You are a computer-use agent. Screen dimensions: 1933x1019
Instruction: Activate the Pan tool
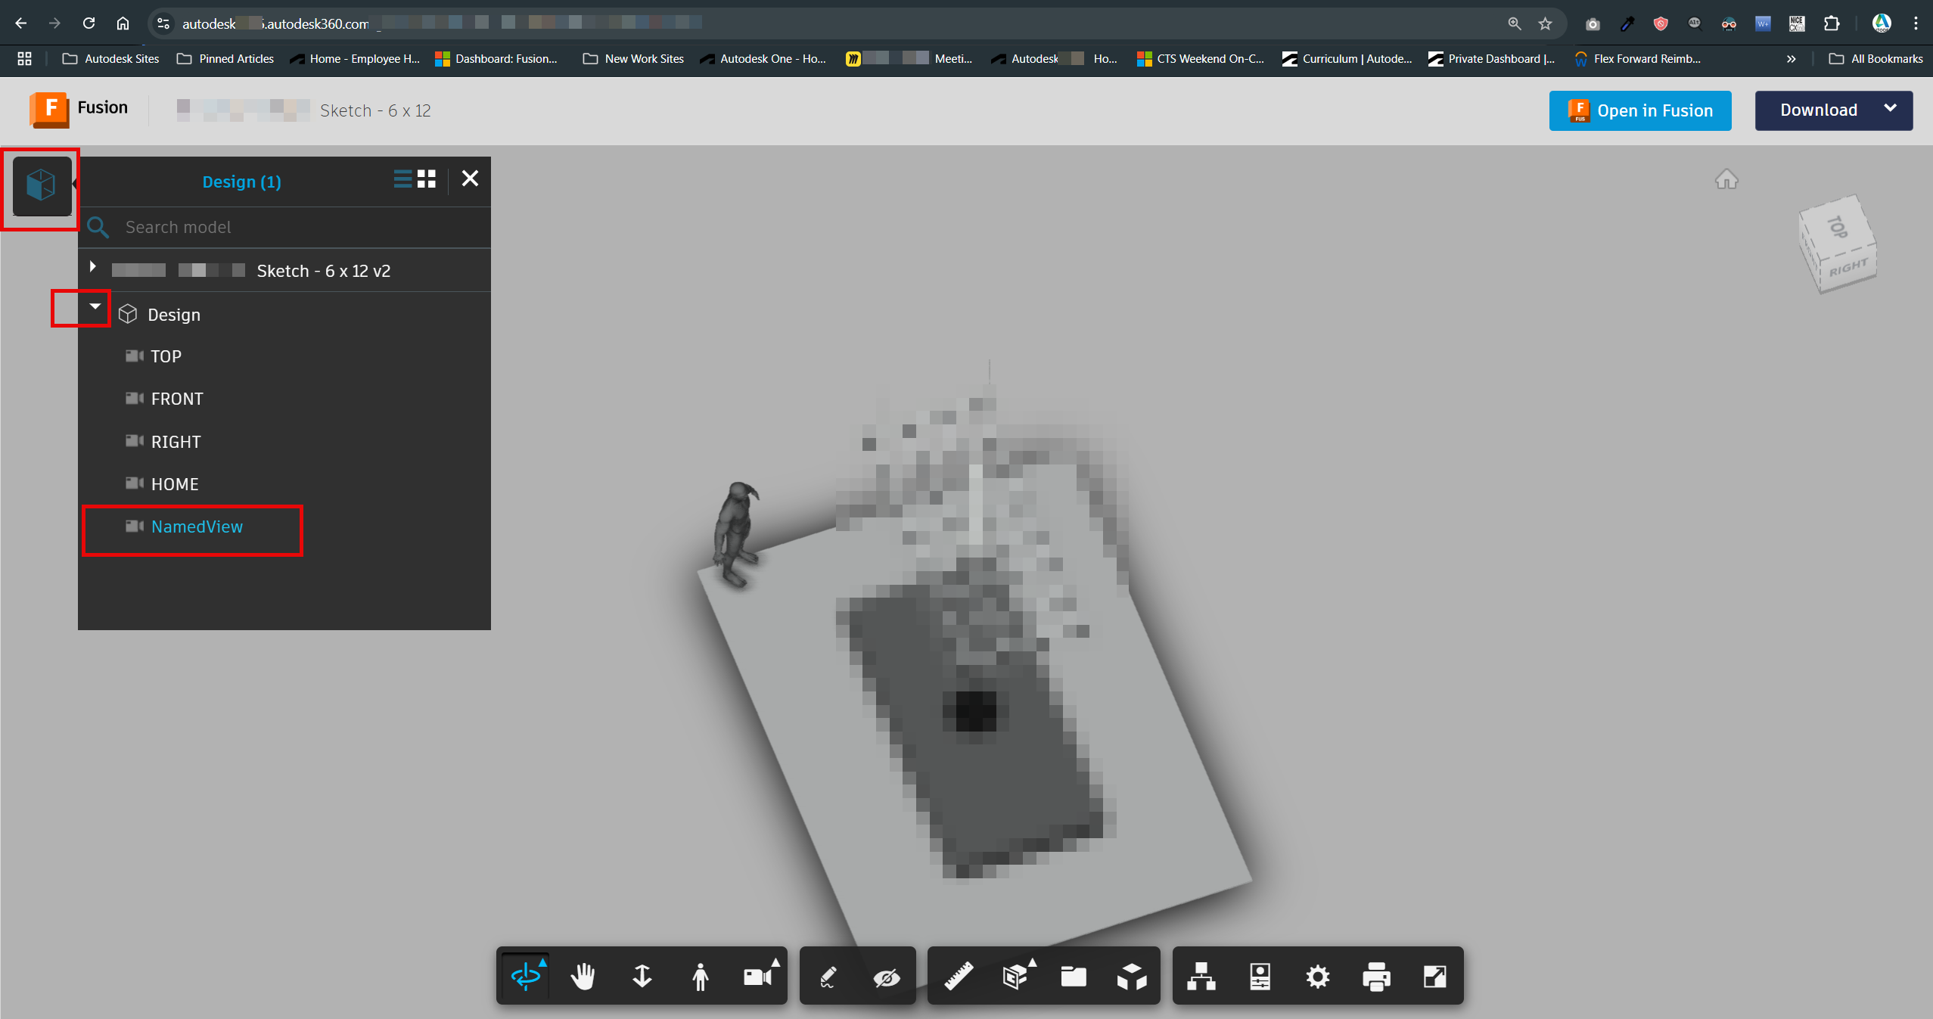pyautogui.click(x=583, y=976)
